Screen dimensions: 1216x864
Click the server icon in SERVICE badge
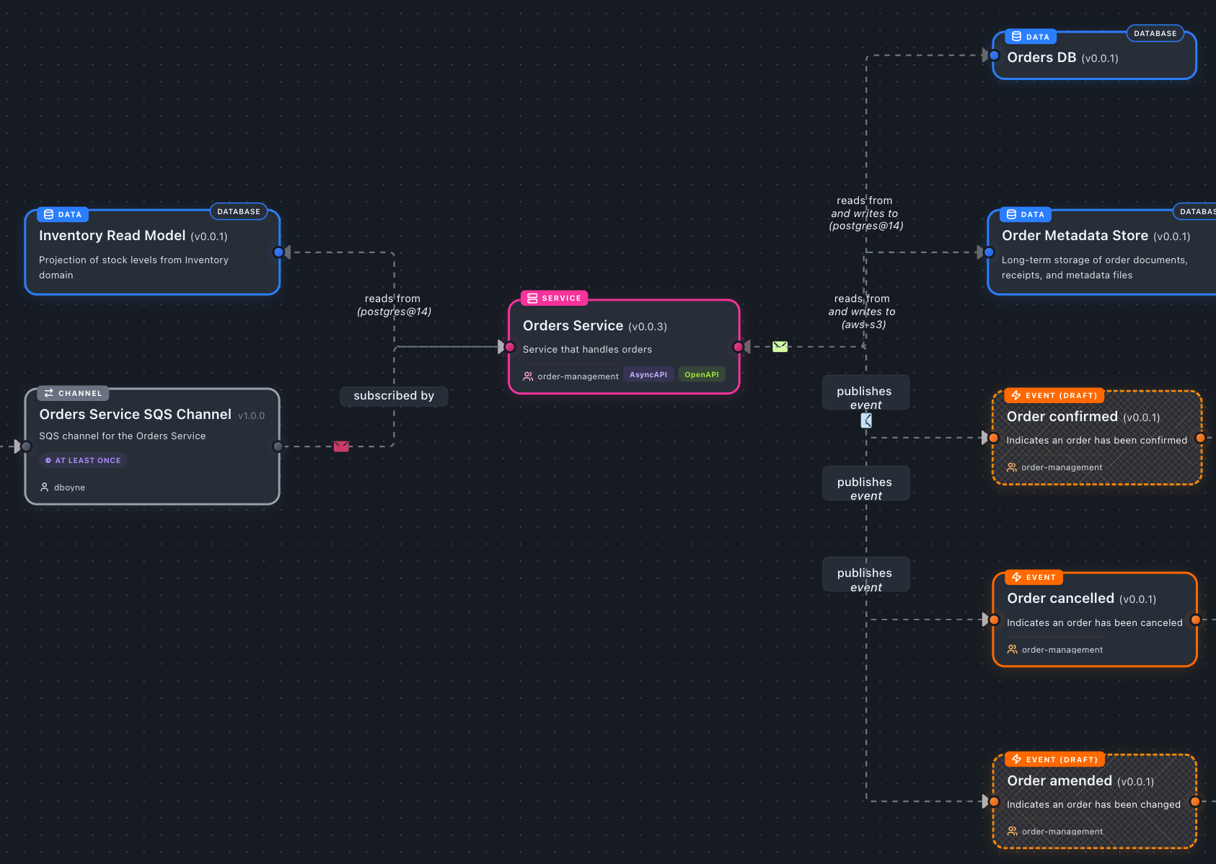pyautogui.click(x=532, y=299)
